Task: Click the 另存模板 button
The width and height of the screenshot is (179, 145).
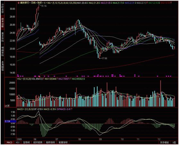Action: pos(165,142)
